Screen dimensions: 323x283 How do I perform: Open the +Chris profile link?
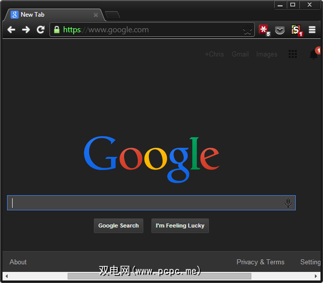point(214,54)
